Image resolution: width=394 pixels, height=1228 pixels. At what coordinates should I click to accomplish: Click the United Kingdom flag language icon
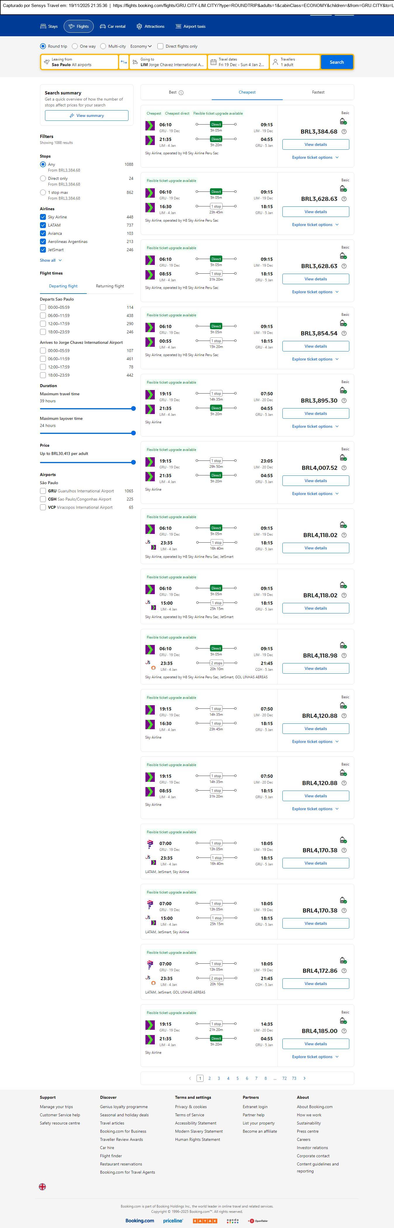[42, 1186]
